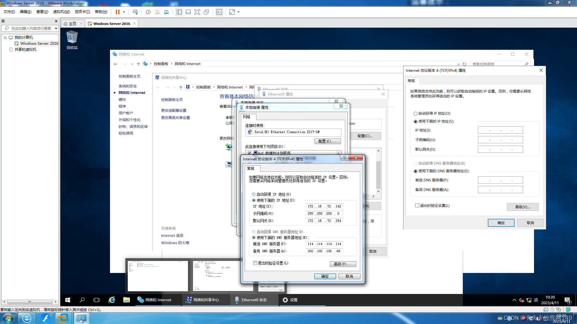Open the 更改适配器设置 link
577x324 pixels.
pos(173,111)
